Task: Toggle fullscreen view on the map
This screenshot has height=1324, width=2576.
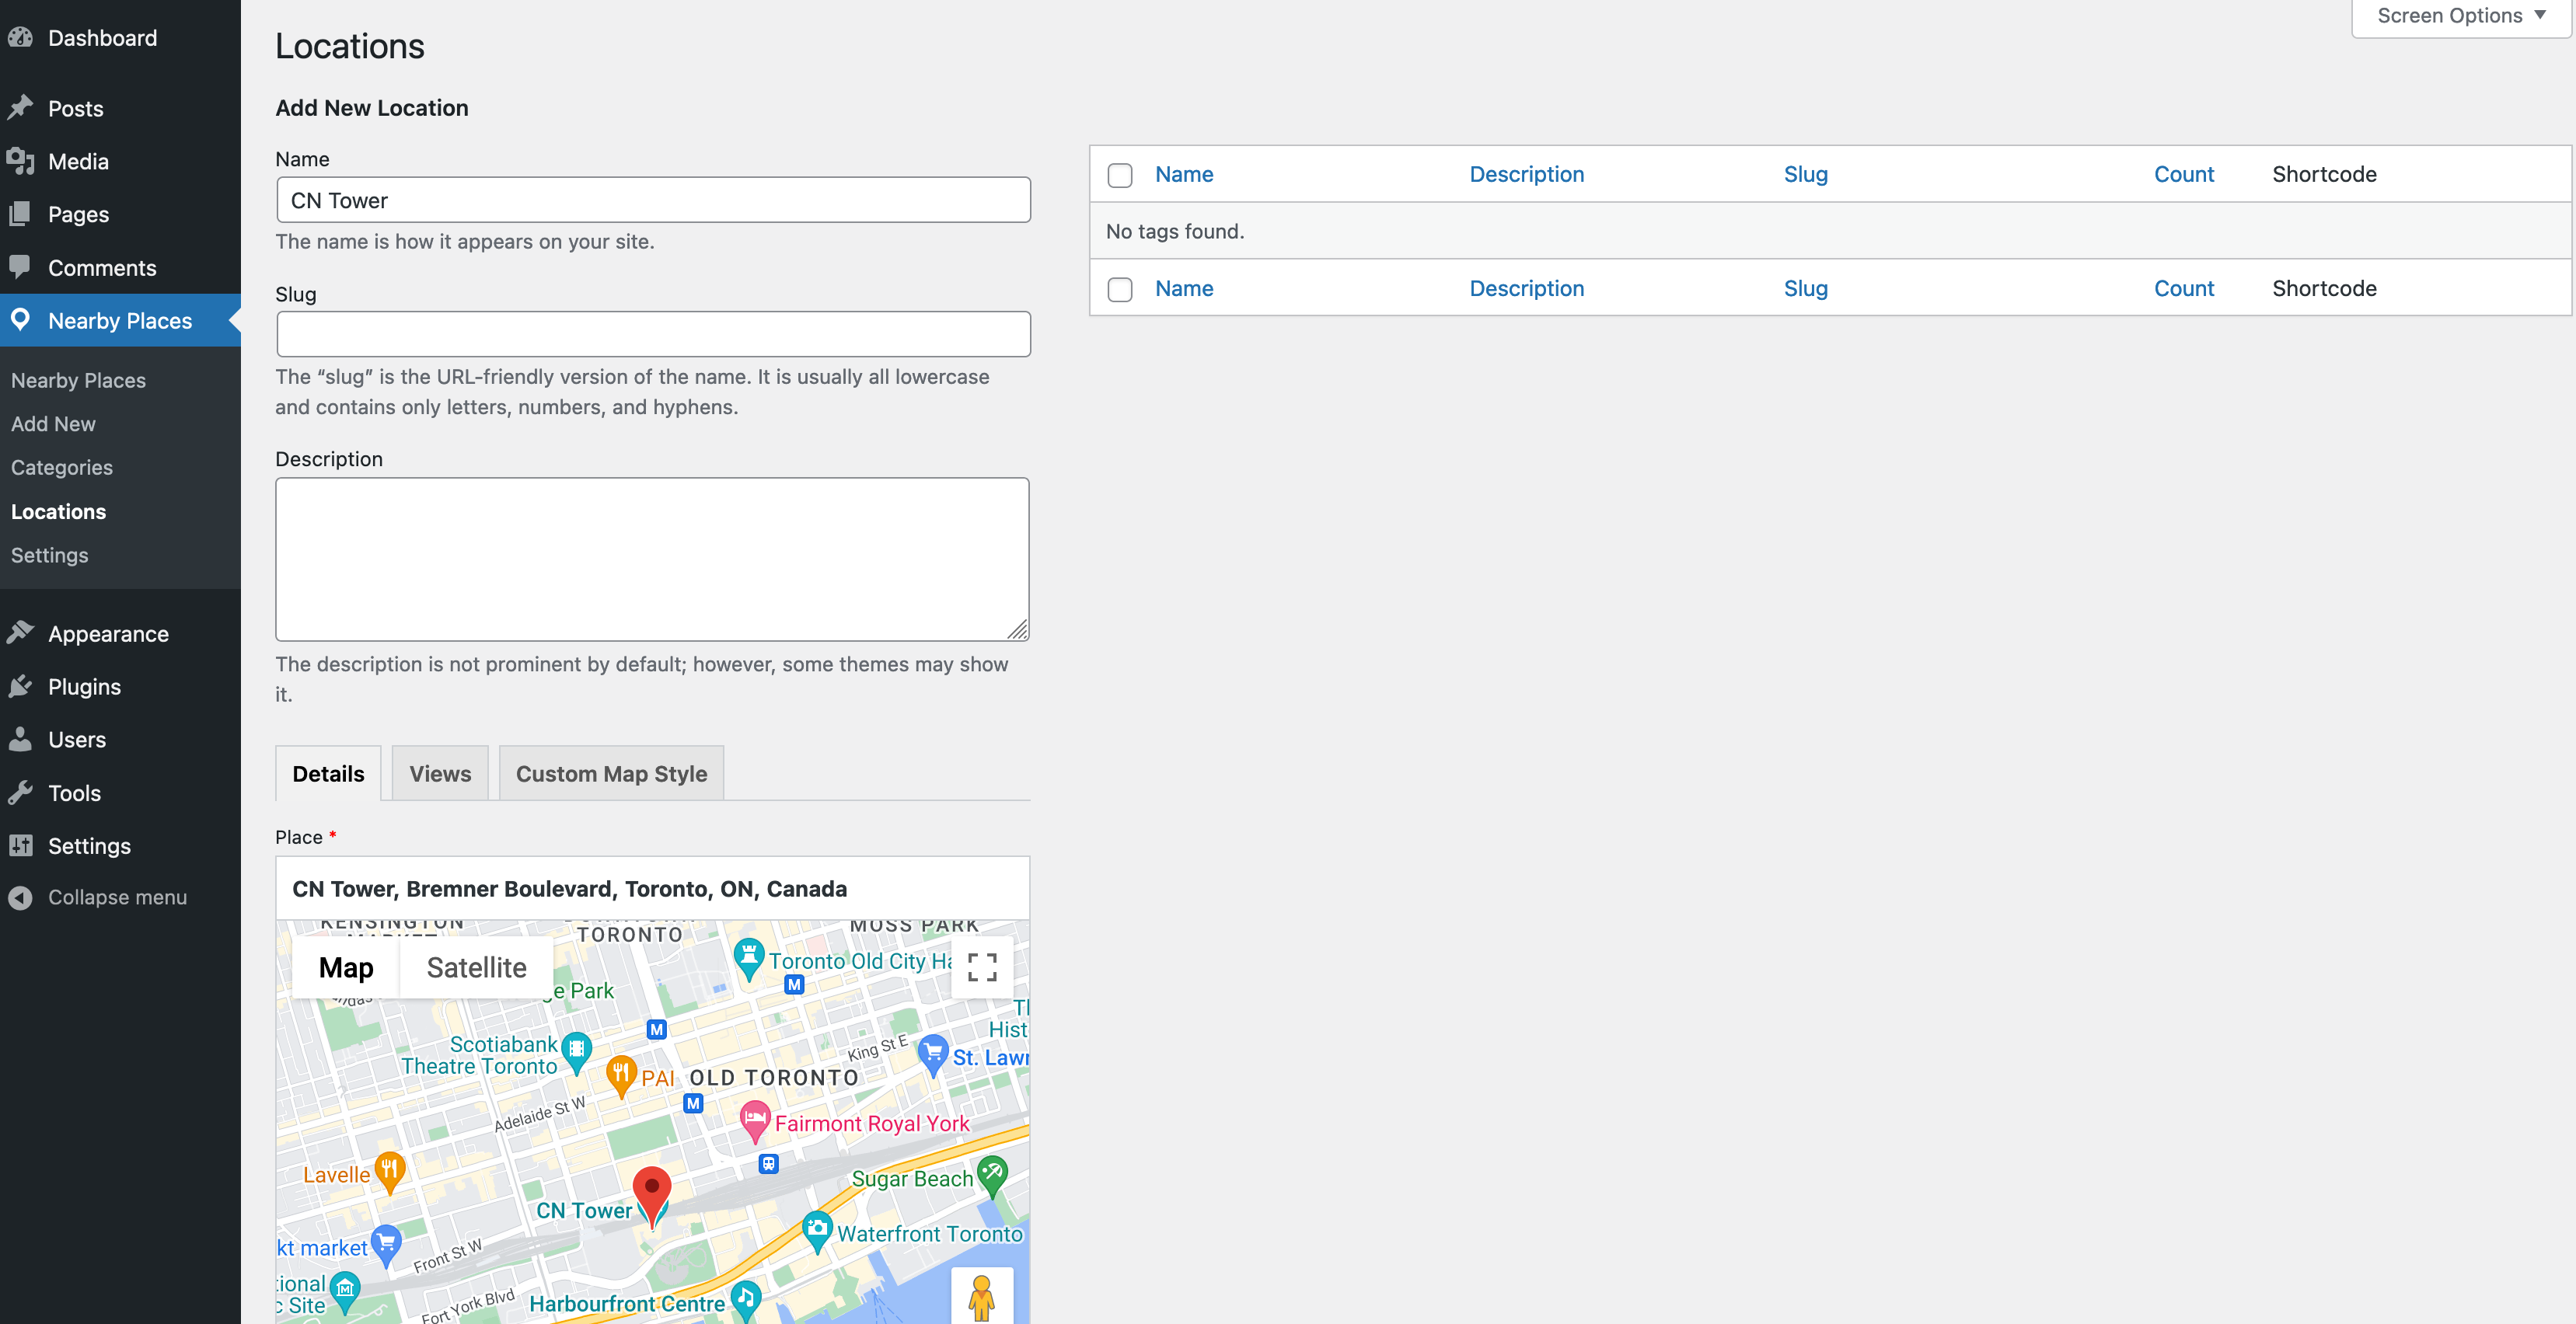Action: (982, 967)
